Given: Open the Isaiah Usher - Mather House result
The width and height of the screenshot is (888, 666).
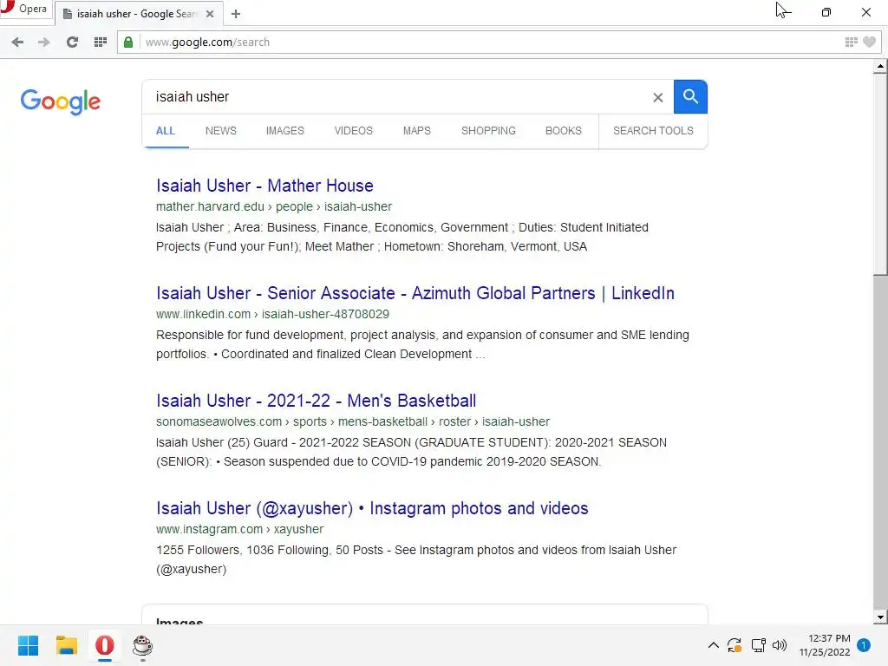Looking at the screenshot, I should tap(264, 186).
